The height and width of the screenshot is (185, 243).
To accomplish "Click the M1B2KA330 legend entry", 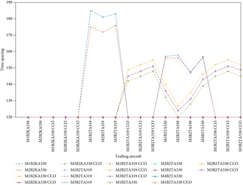I will click(x=31, y=164).
